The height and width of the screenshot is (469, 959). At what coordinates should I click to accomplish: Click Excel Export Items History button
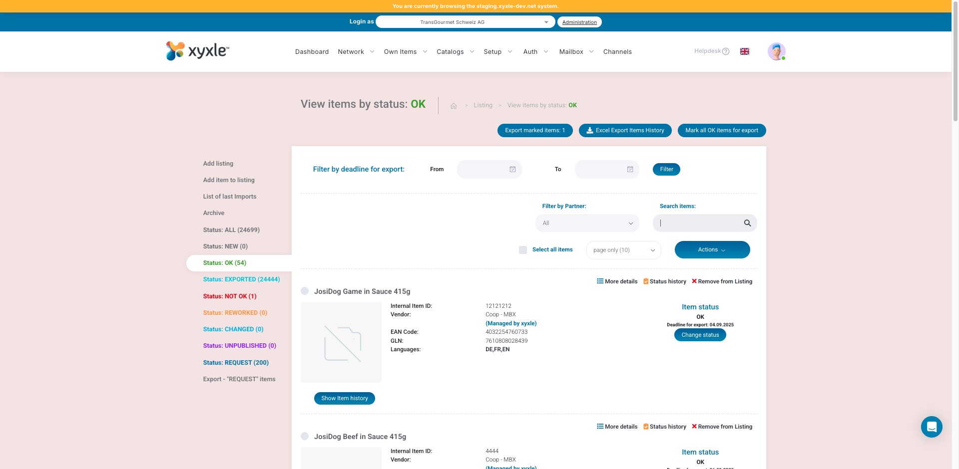[x=625, y=130]
